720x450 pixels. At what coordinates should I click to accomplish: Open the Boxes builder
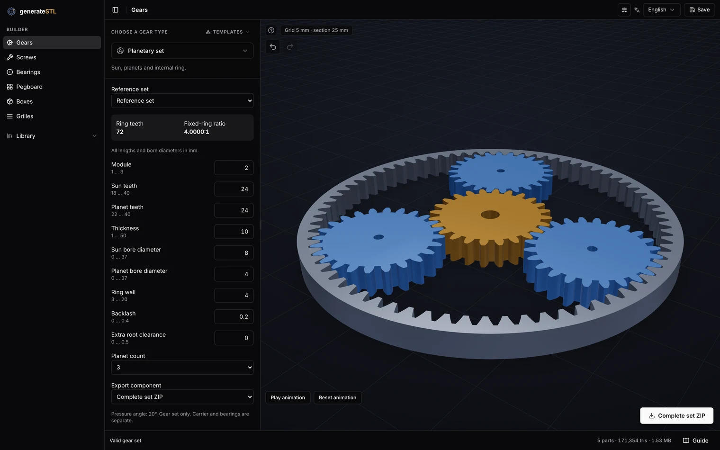[x=52, y=101]
